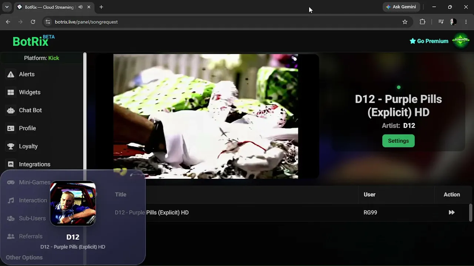Click the Action column header

coord(452,194)
